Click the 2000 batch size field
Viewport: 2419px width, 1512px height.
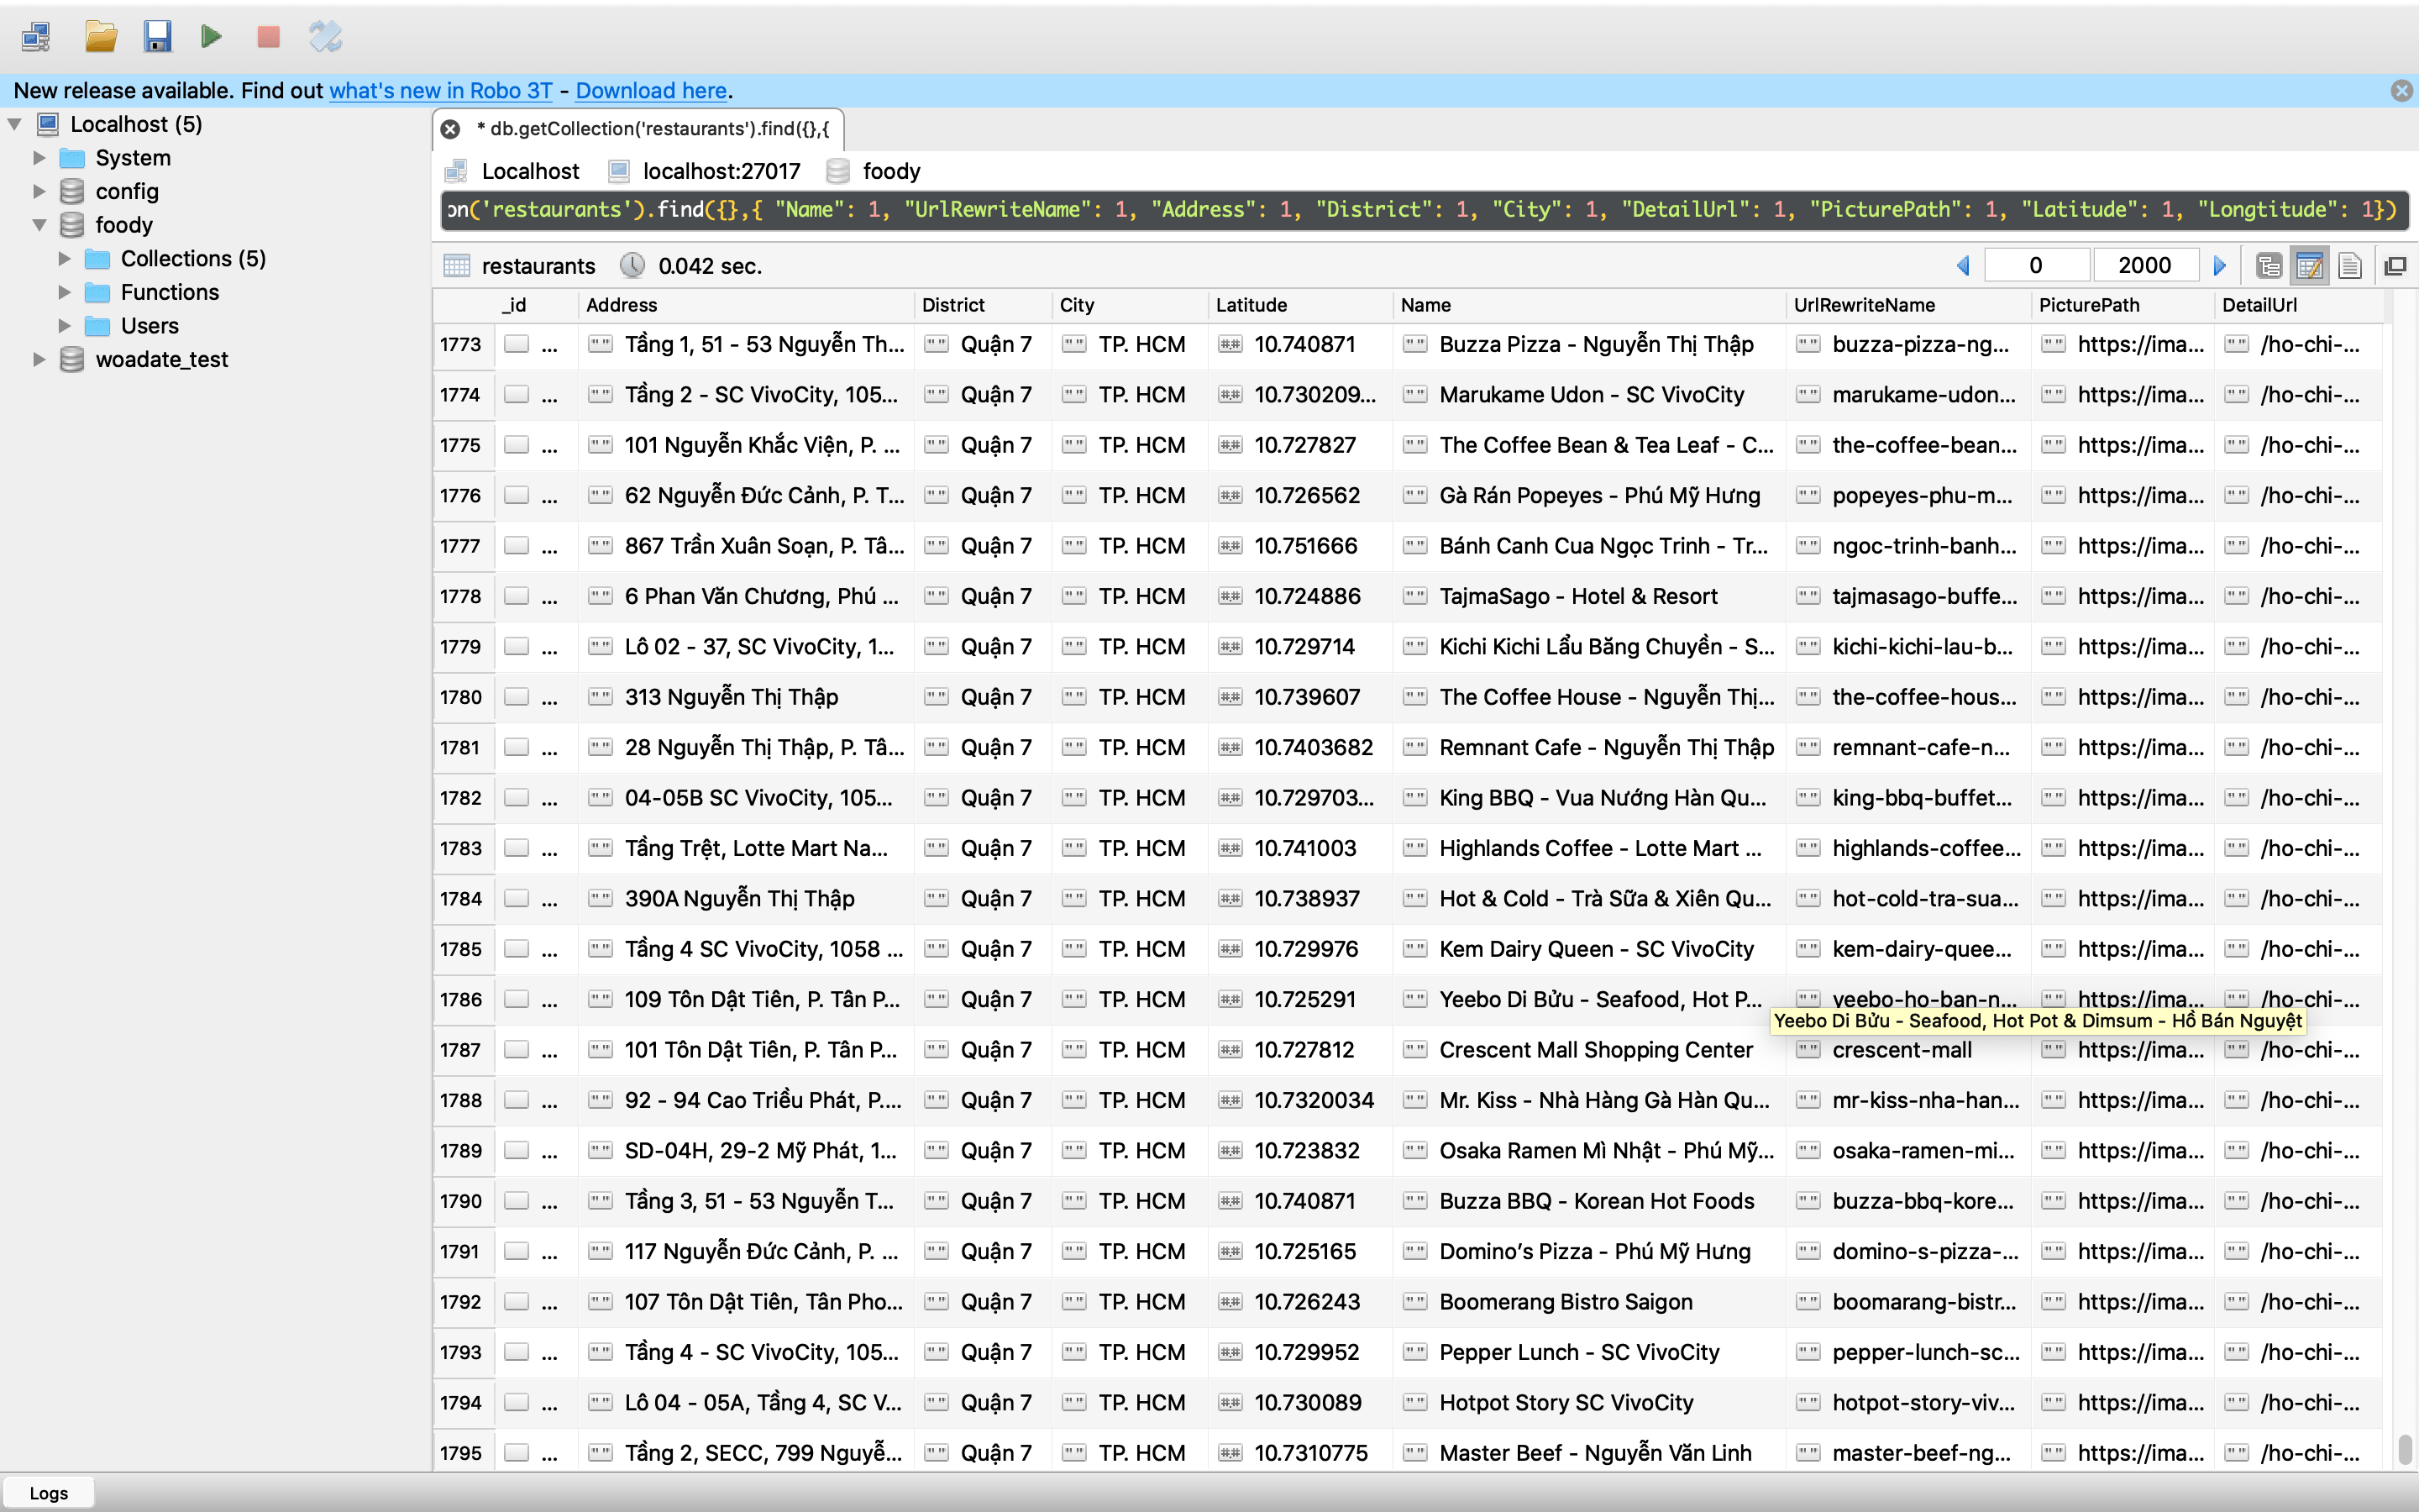2146,264
